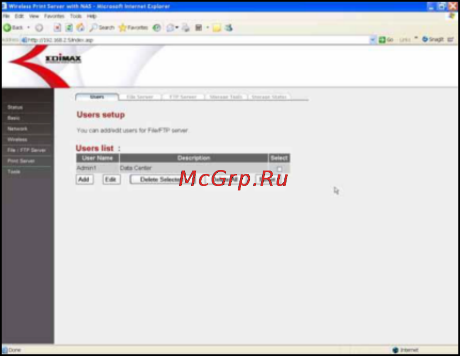Refresh the current page
Image resolution: width=460 pixels, height=356 pixels.
[x=69, y=28]
